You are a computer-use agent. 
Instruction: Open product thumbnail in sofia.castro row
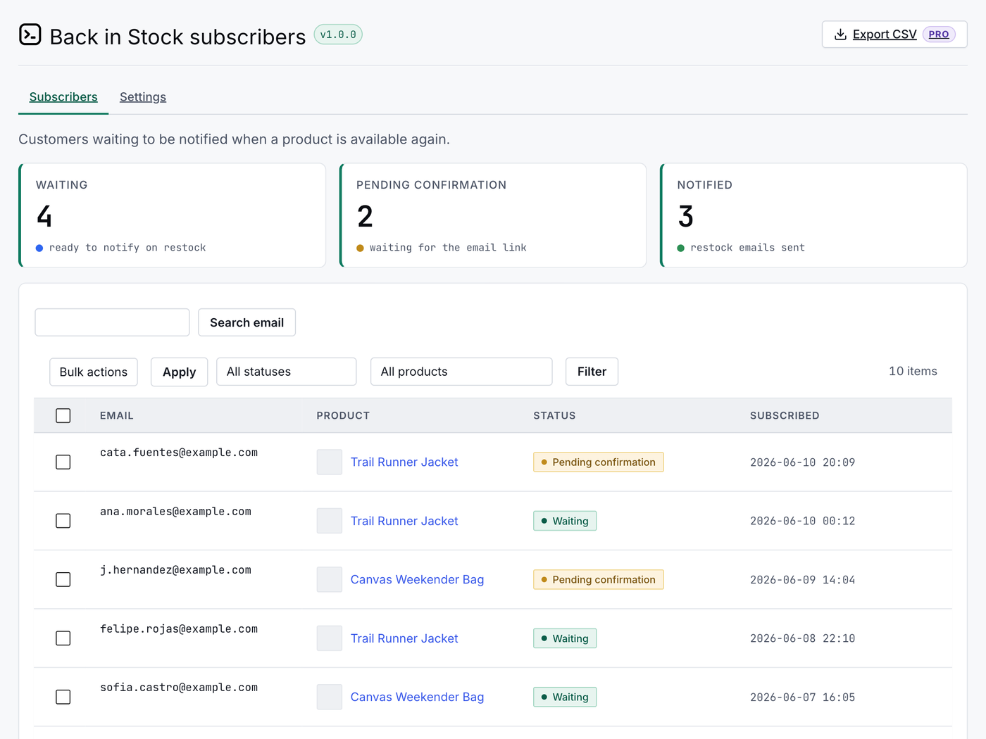(329, 697)
